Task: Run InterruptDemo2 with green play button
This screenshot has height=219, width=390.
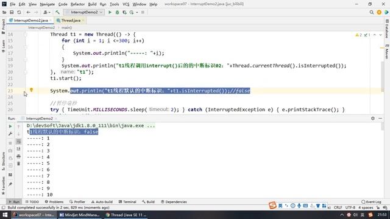Action: [x=110, y=12]
